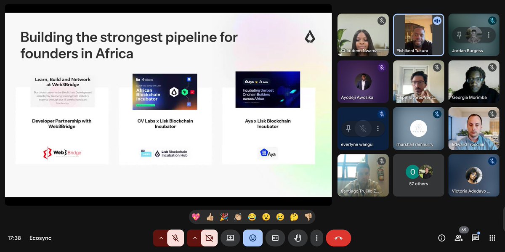Click the 57 others participant tile
Screen dimensions: 505x252
(418, 175)
